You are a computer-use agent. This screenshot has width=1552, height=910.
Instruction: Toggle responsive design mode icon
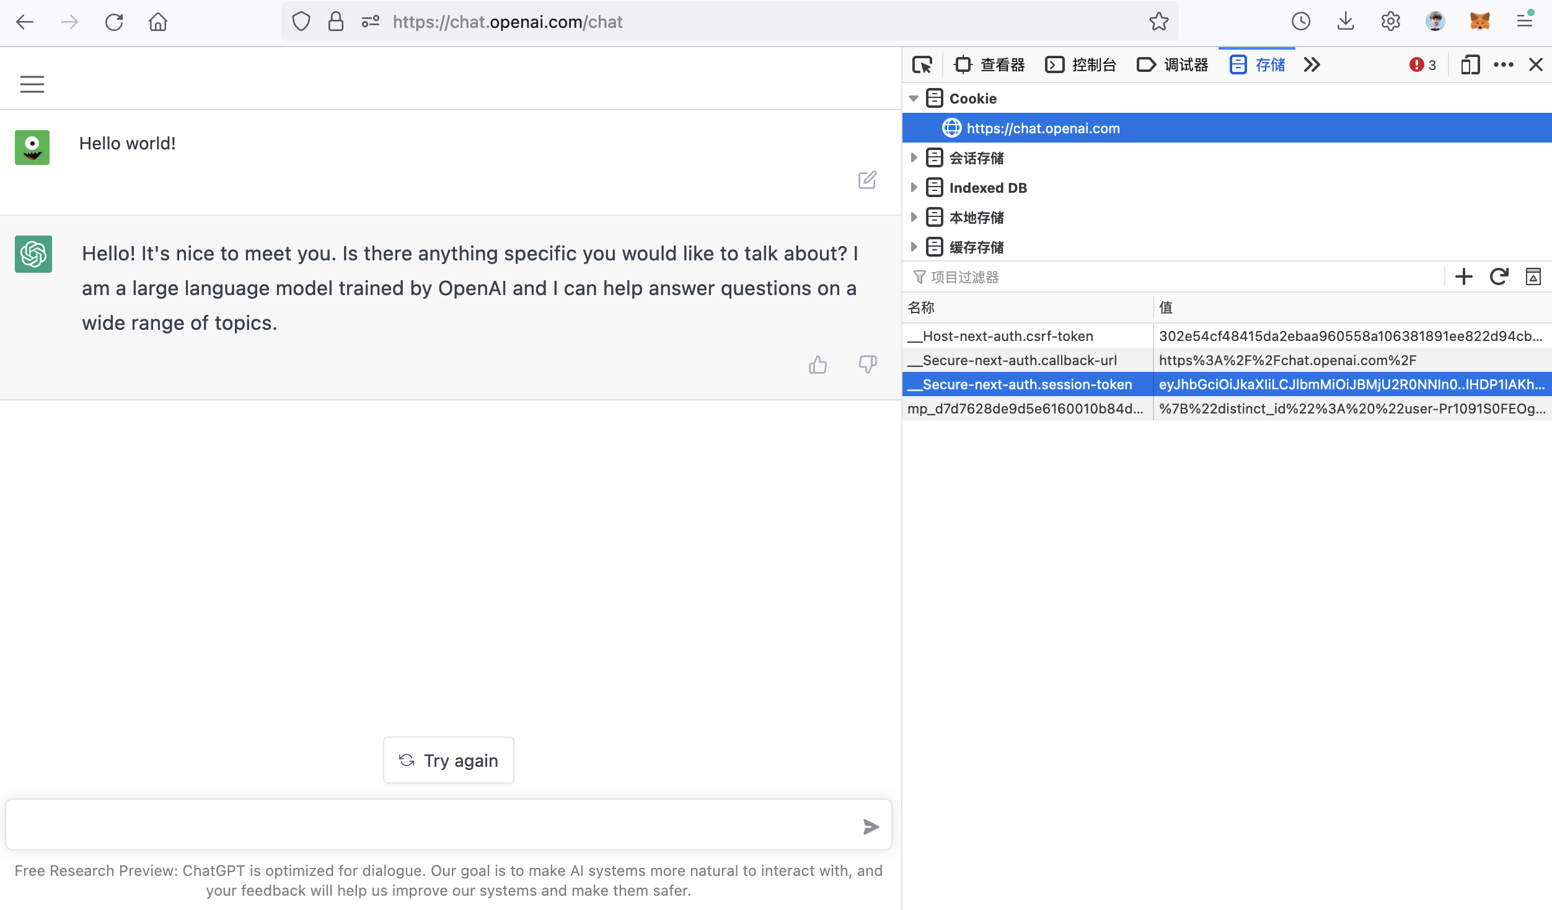[1470, 64]
